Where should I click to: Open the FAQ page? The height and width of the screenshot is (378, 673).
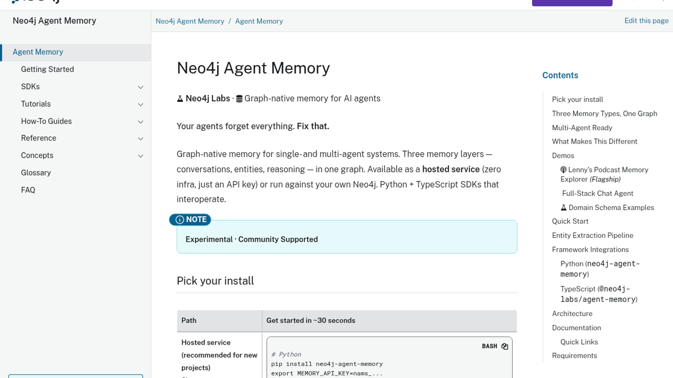click(x=28, y=190)
